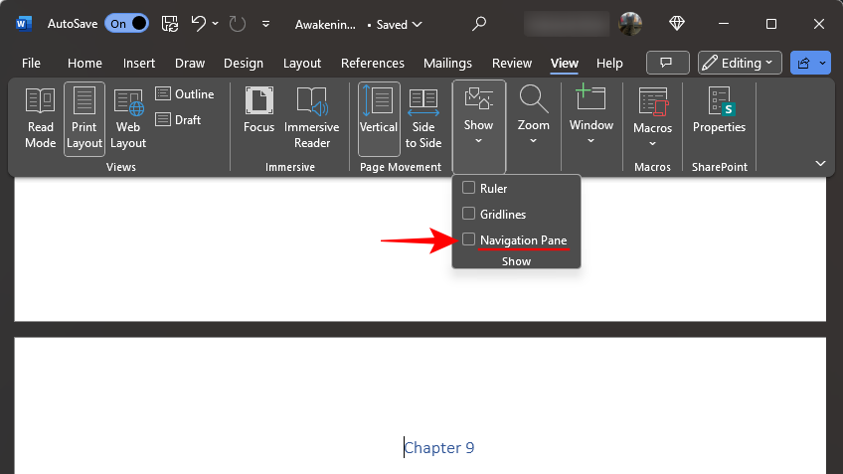Click the Undo arrow icon

tap(199, 23)
